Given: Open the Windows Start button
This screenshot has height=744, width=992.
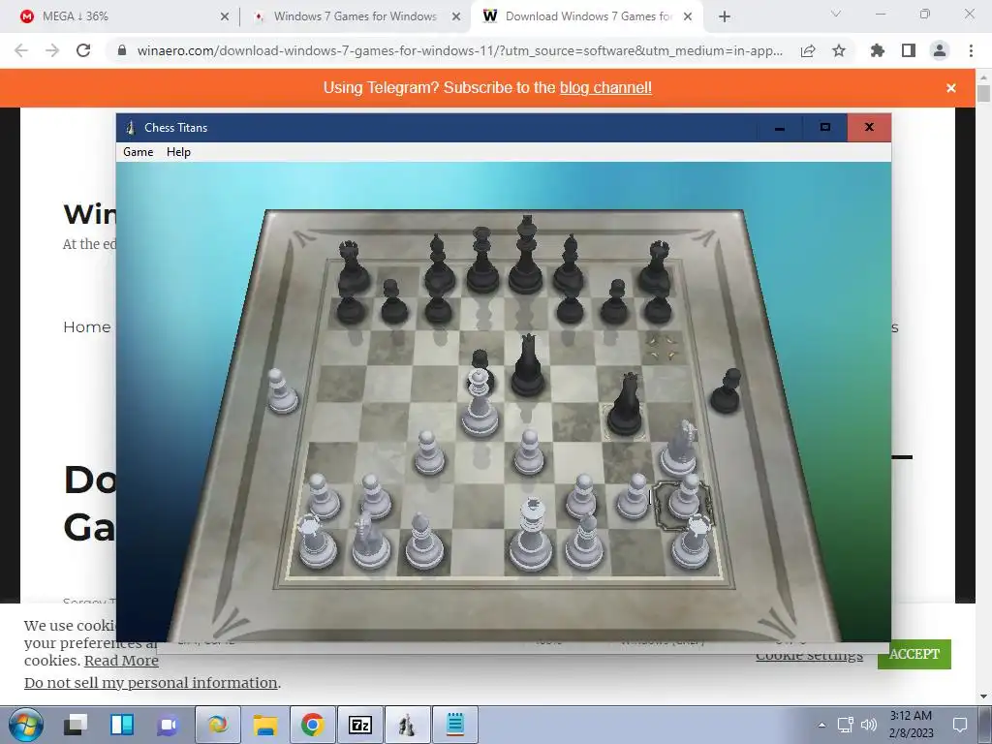Looking at the screenshot, I should pyautogui.click(x=26, y=725).
